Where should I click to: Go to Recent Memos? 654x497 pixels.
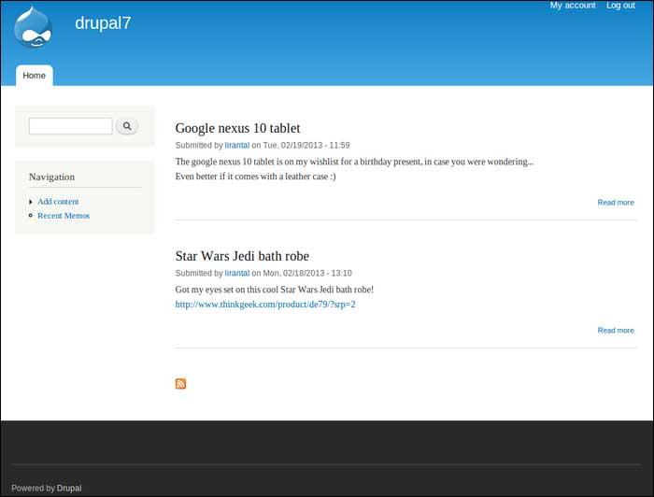(x=64, y=216)
